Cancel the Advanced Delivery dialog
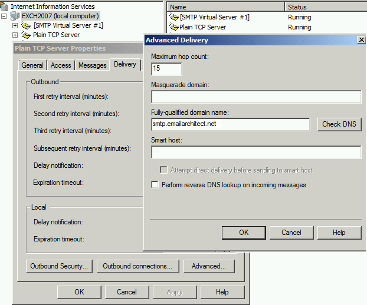 (x=291, y=233)
